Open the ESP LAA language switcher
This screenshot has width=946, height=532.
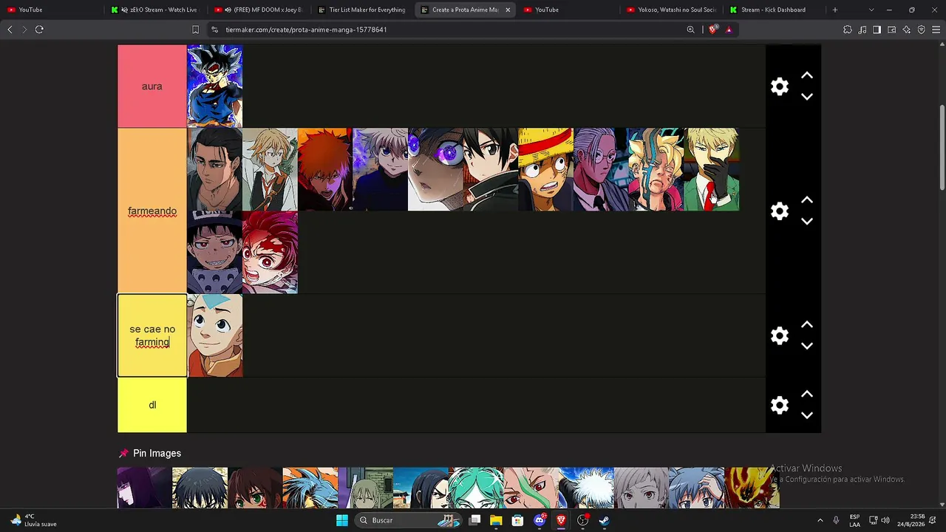click(x=854, y=520)
